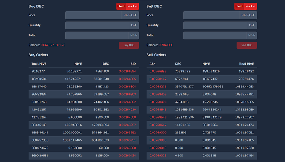
Task: Pick ask price 0.00269013
Action: click(x=158, y=148)
